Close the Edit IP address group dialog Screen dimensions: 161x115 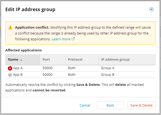tap(151, 9)
